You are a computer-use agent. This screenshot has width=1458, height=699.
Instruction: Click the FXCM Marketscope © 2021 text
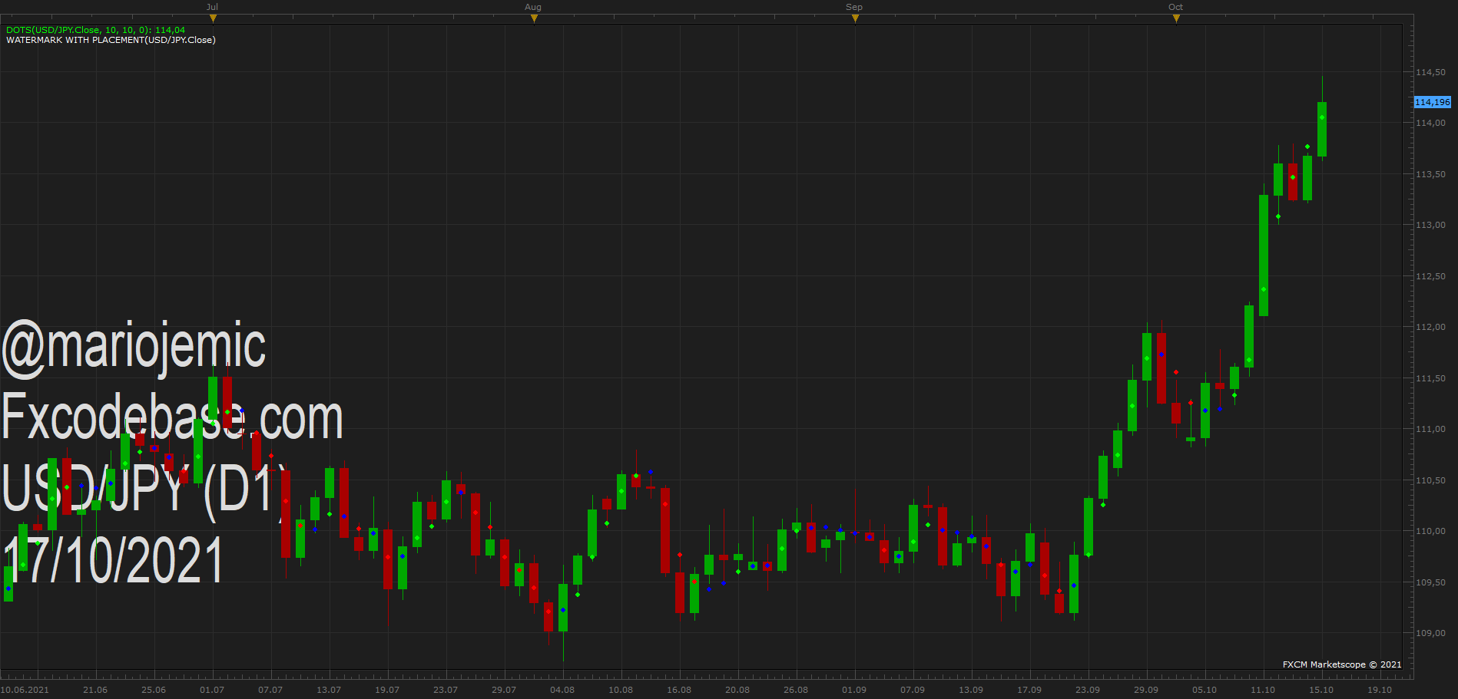[1342, 664]
